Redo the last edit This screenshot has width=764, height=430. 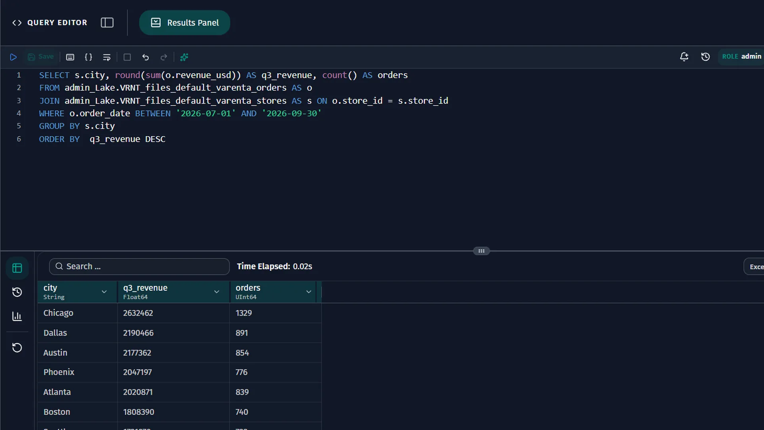[x=164, y=57]
